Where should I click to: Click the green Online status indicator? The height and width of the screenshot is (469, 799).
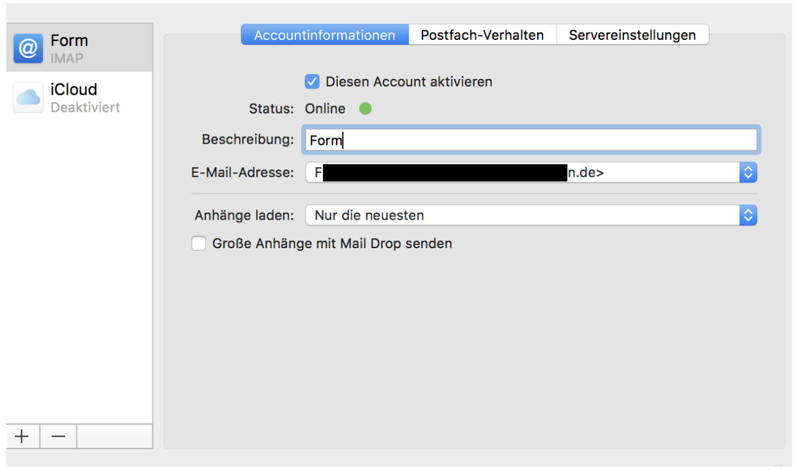[365, 109]
